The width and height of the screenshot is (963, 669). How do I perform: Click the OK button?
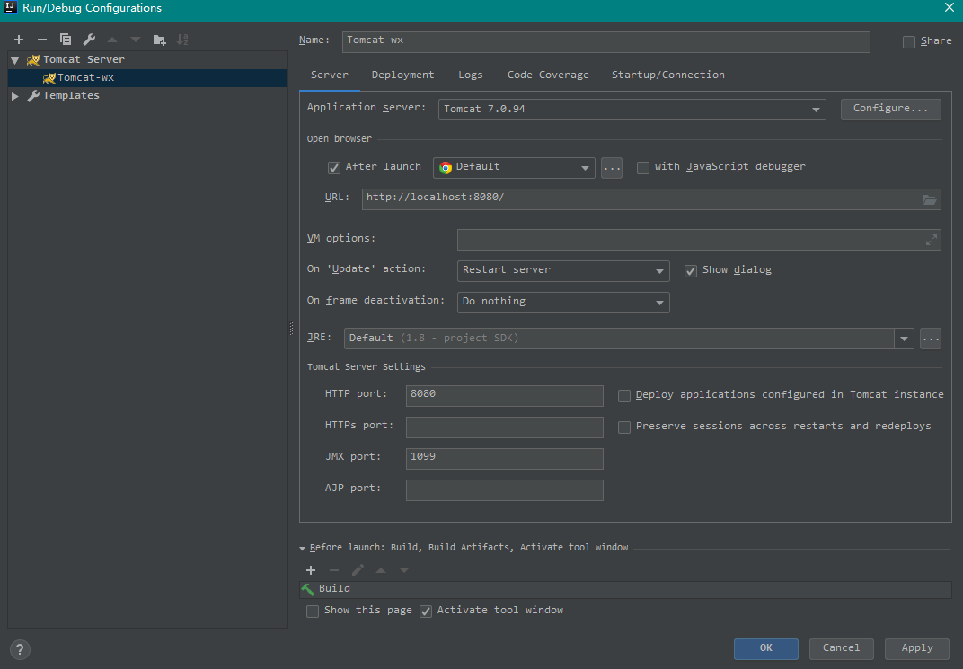(766, 648)
